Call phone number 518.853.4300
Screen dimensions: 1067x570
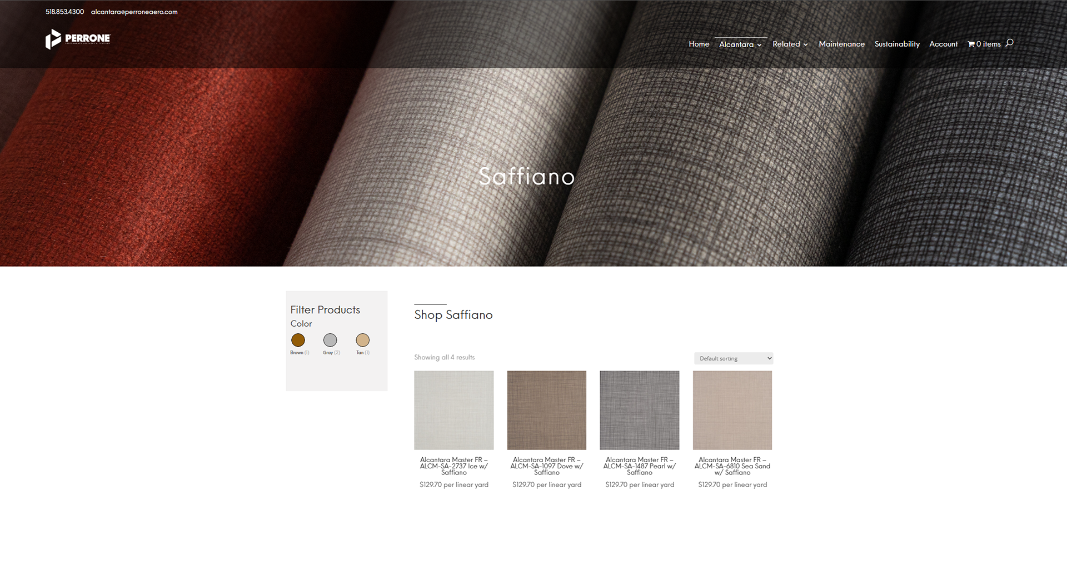64,12
